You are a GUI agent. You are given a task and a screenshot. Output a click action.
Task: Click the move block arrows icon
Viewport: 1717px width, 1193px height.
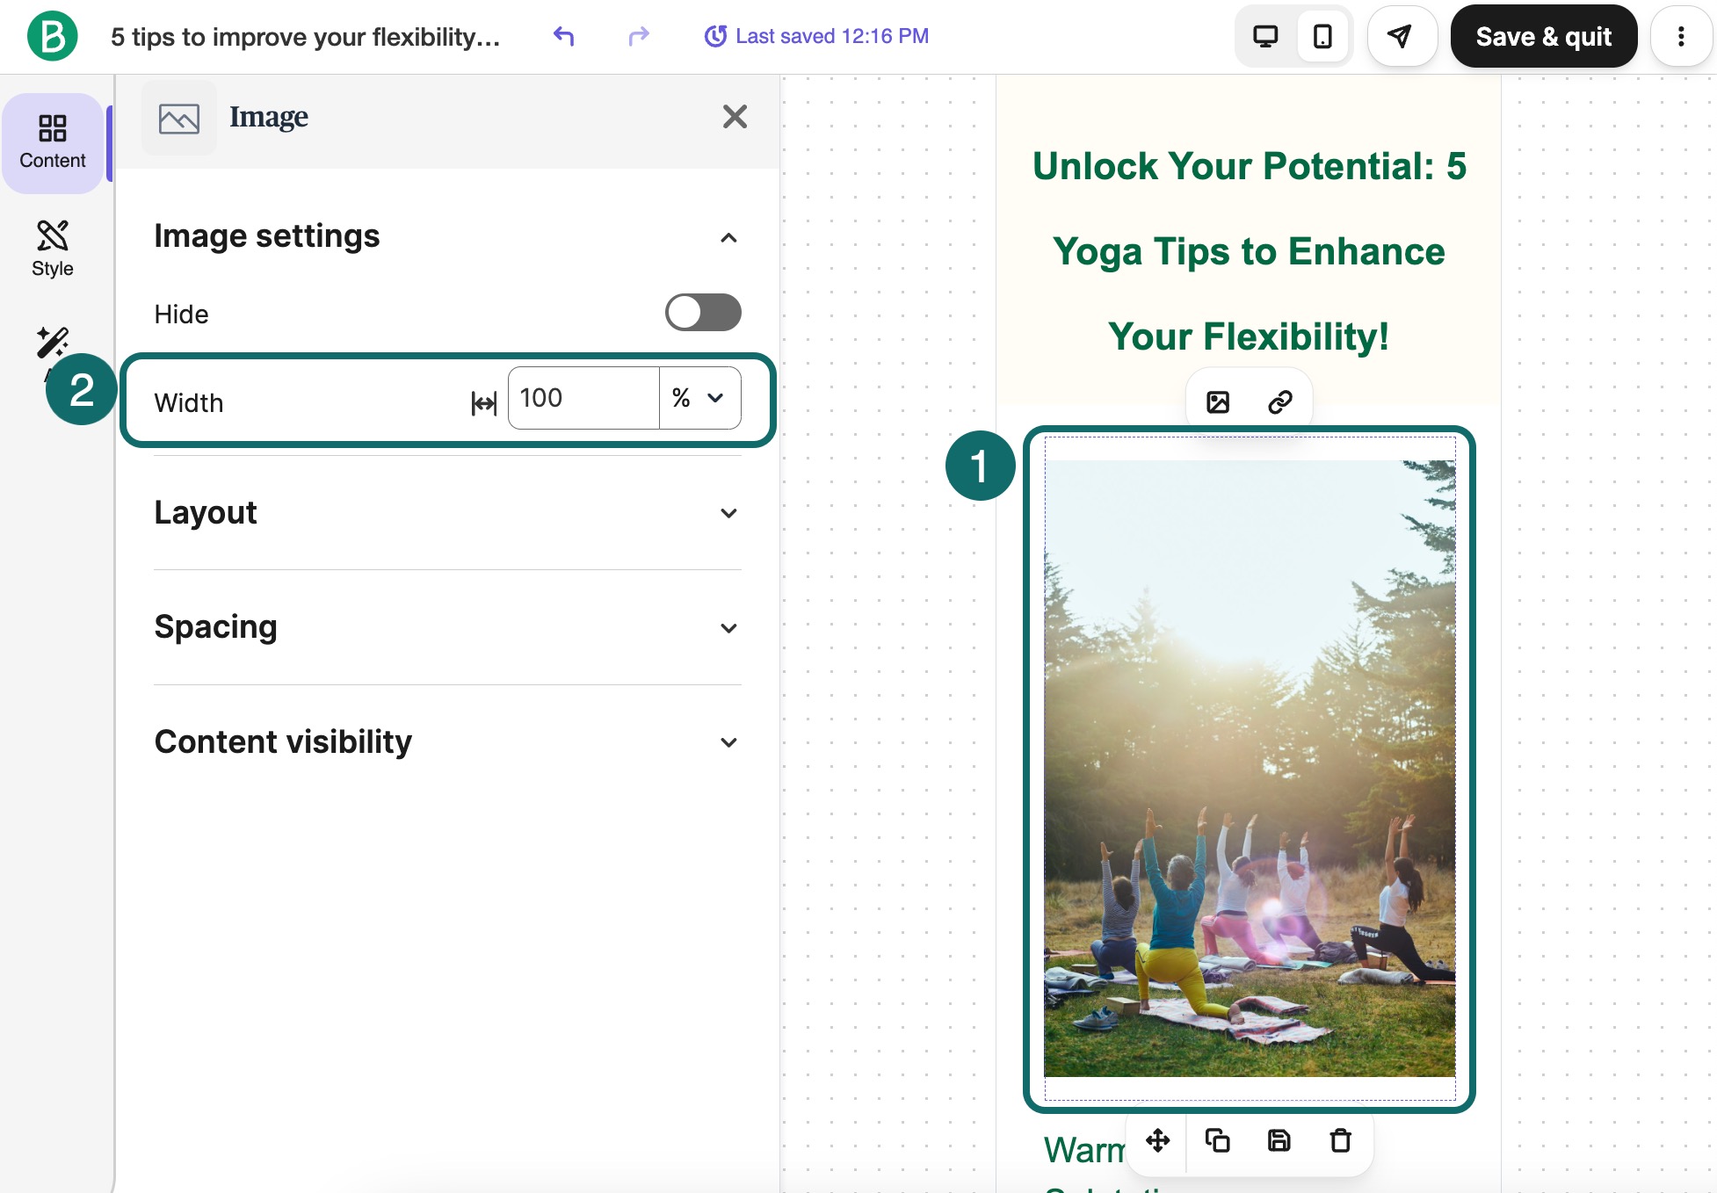[1157, 1140]
